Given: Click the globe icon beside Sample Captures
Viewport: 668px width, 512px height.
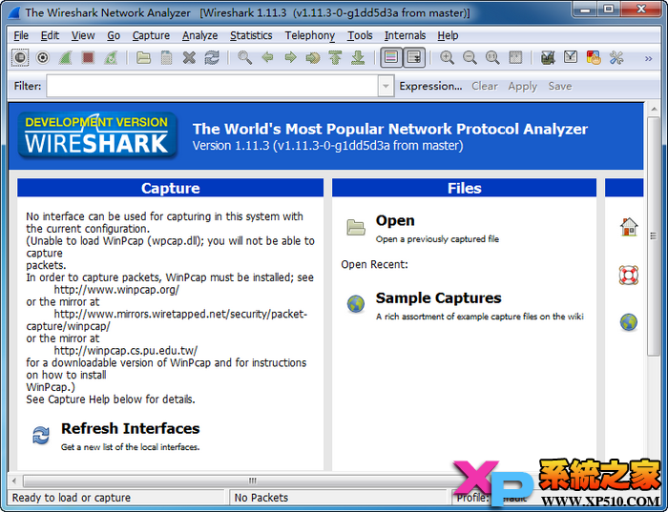Looking at the screenshot, I should 356,304.
